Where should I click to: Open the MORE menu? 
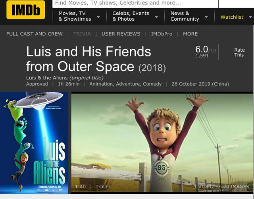[x=190, y=34]
